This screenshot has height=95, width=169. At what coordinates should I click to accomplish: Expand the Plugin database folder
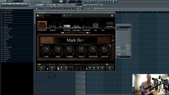(x=8, y=15)
